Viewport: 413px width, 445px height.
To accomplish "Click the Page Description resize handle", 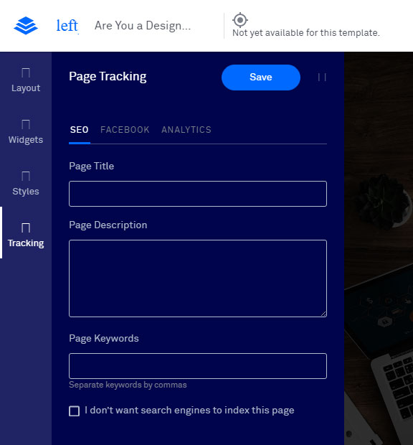I will [x=323, y=314].
